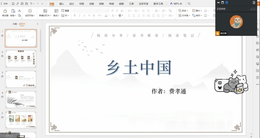Click the Print icon in quick access bar
This screenshot has width=260, height=138.
(x=22, y=4)
